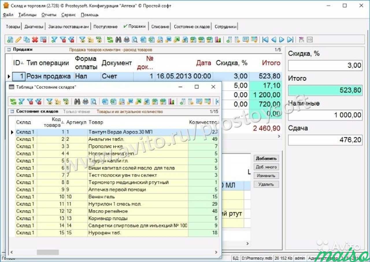370x262 pixels.
Task: Switch to the Поступление tab
Action: (x=106, y=27)
